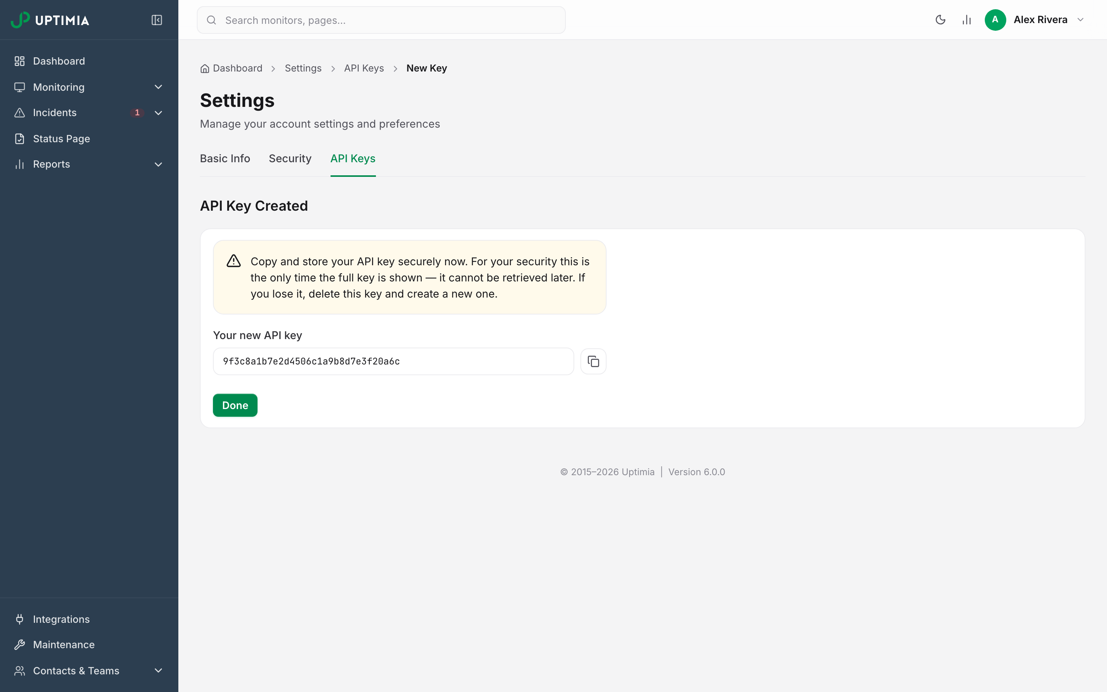
Task: Click the Maintenance wrench icon
Action: (x=20, y=645)
